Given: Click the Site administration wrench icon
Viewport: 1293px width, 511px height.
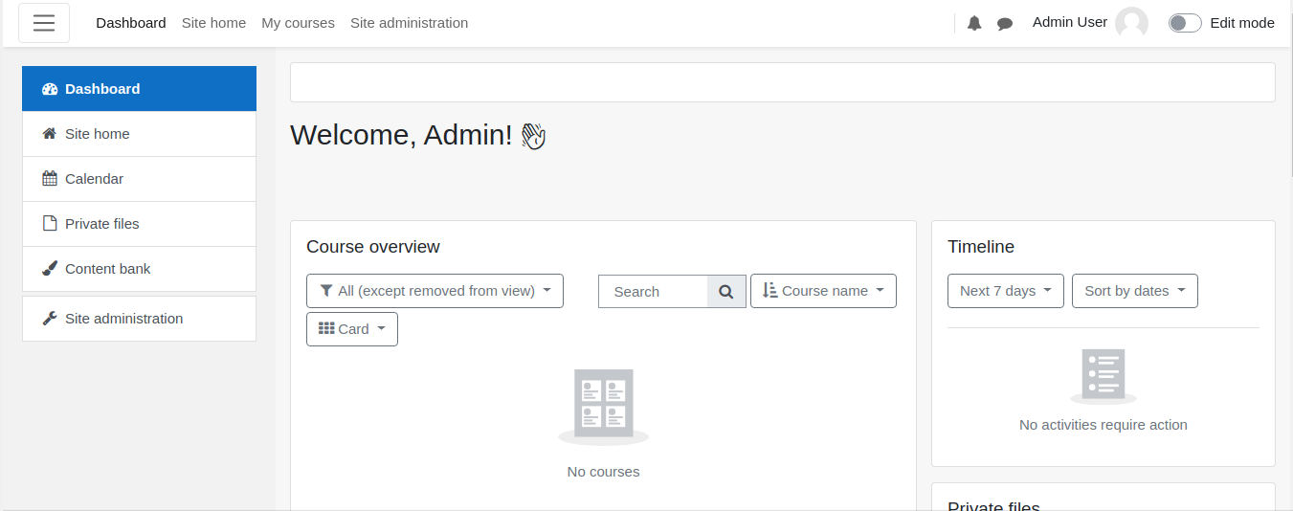Looking at the screenshot, I should point(50,319).
